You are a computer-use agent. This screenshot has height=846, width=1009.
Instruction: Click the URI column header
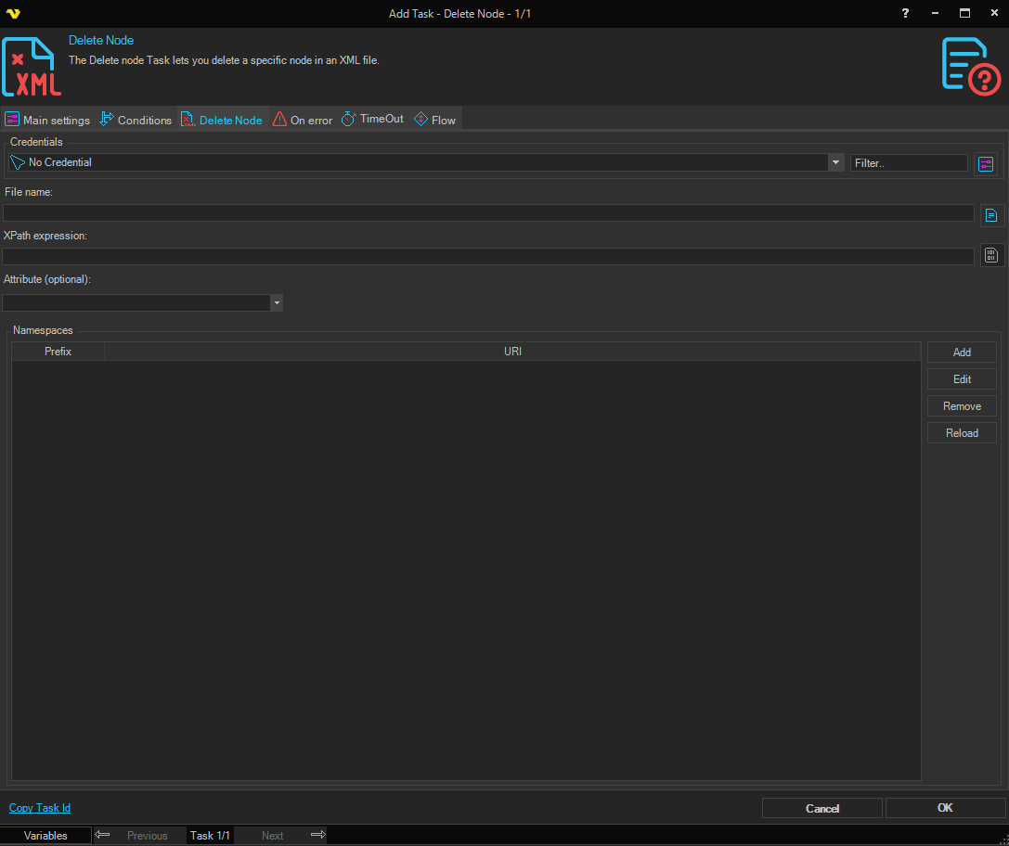pyautogui.click(x=513, y=352)
